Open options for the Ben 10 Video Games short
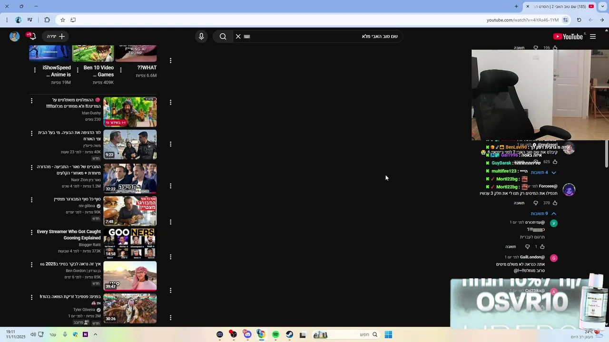This screenshot has height=342, width=609. (78, 70)
